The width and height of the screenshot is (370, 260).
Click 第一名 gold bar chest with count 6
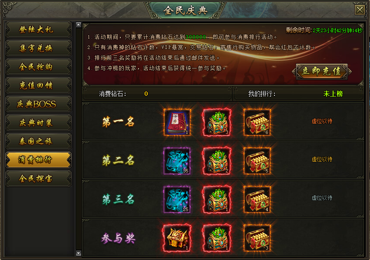pos(257,123)
